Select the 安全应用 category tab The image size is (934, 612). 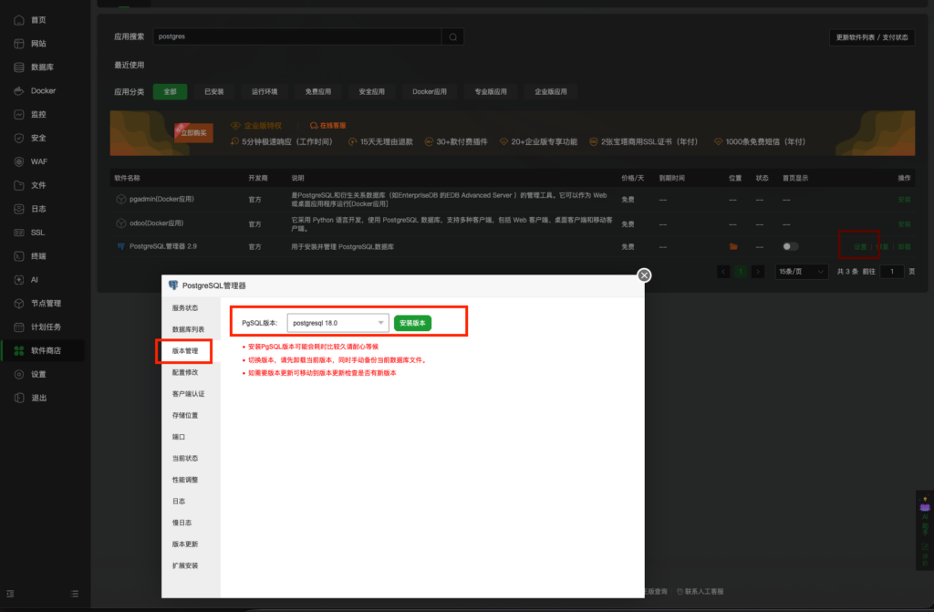(x=372, y=92)
